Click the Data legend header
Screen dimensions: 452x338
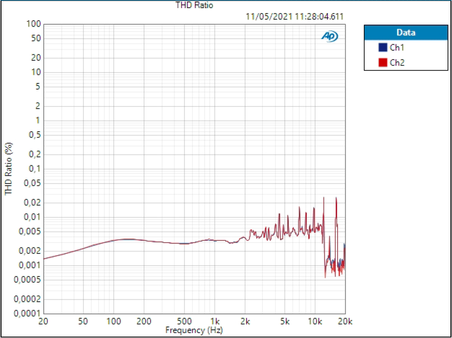pyautogui.click(x=406, y=33)
